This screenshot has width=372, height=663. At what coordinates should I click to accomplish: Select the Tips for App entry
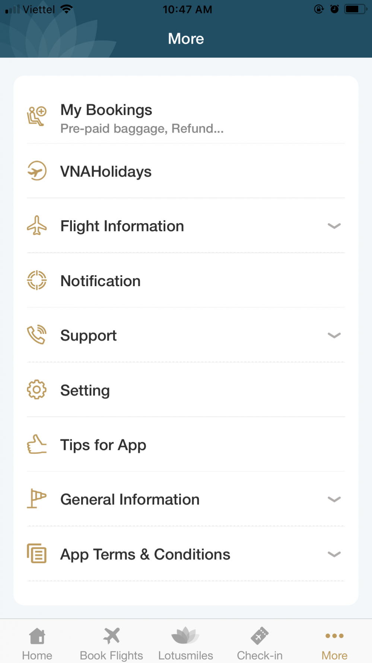point(103,445)
